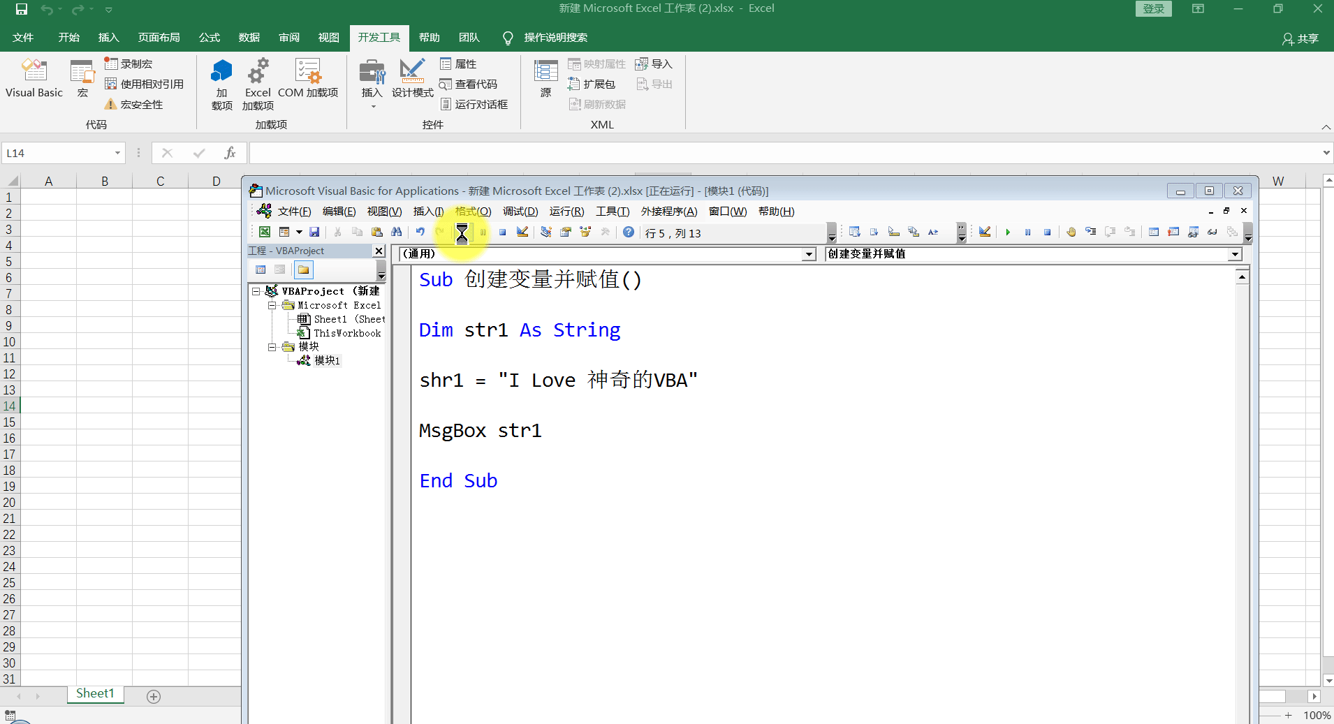Click Step Into icon in Debug toolbar
1334x724 pixels.
point(1091,232)
